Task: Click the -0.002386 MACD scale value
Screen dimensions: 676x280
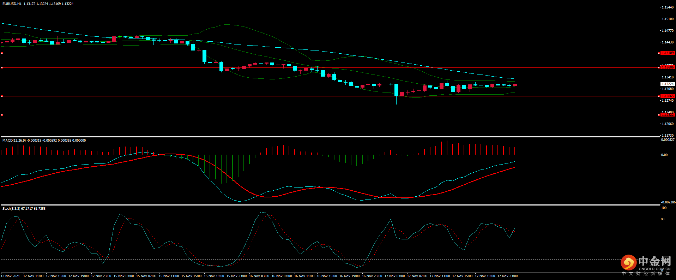Action: tap(668, 202)
